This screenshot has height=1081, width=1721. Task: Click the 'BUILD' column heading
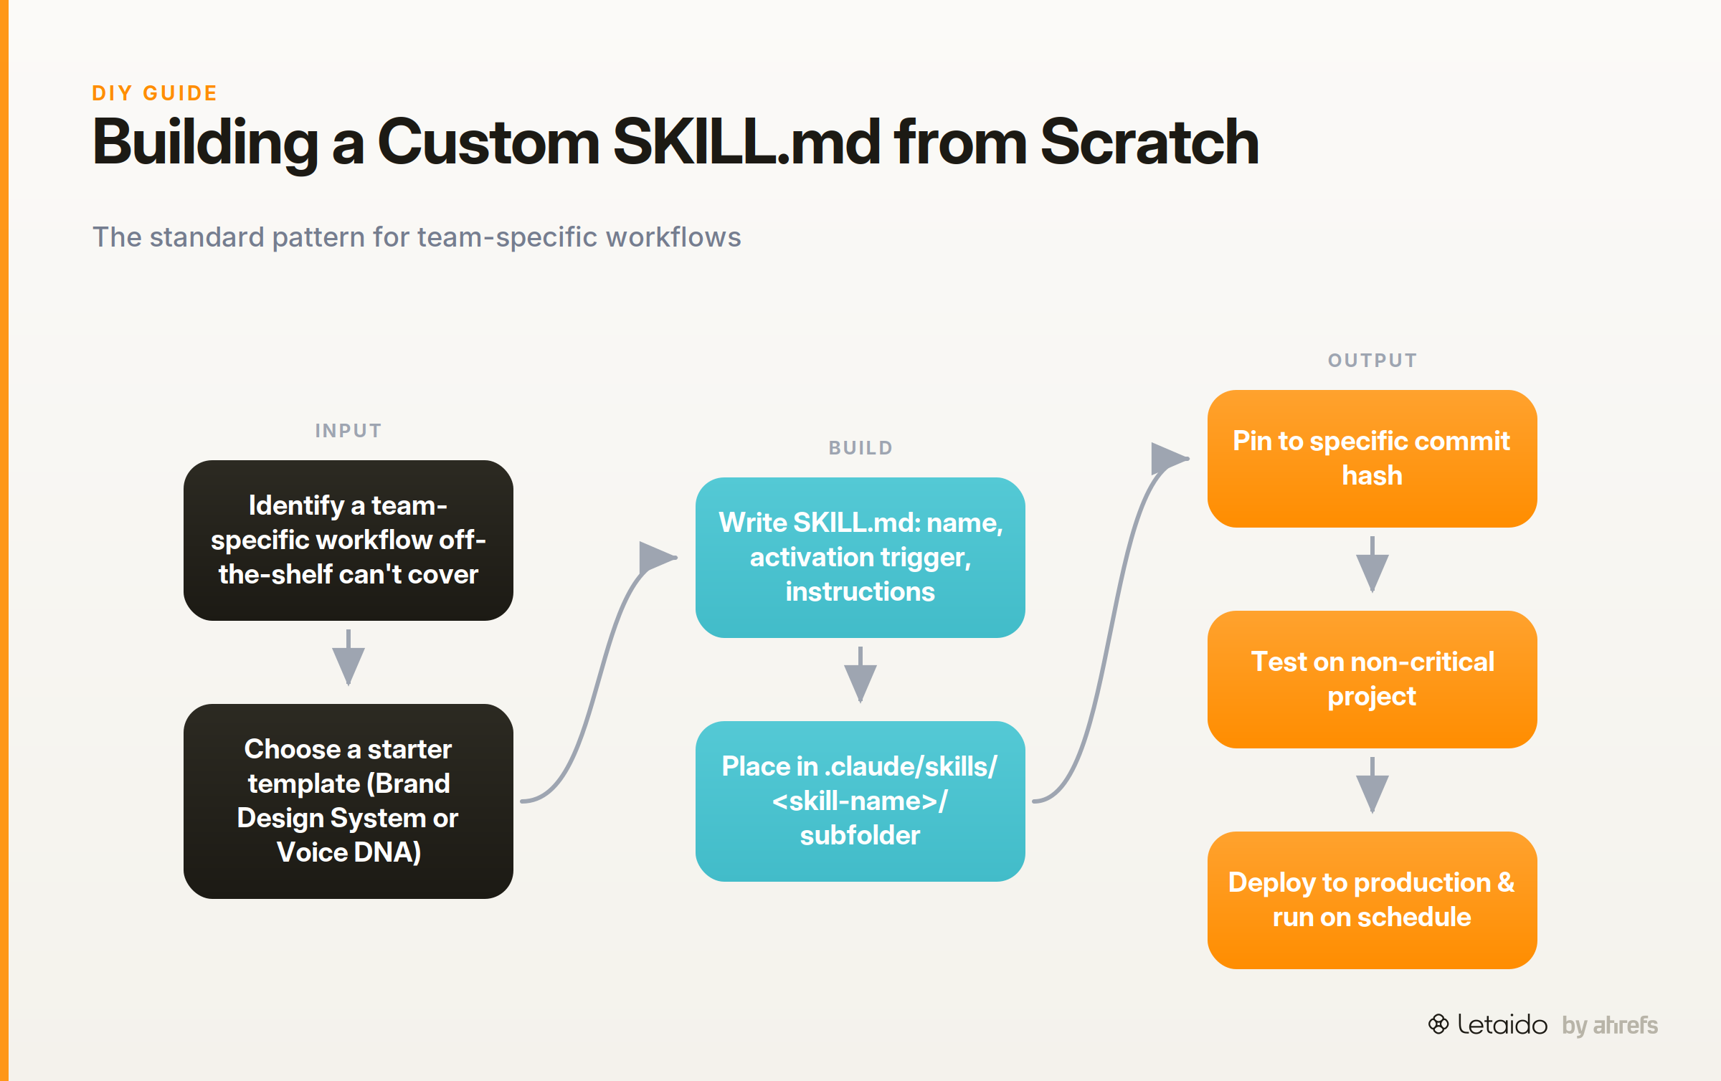860,447
